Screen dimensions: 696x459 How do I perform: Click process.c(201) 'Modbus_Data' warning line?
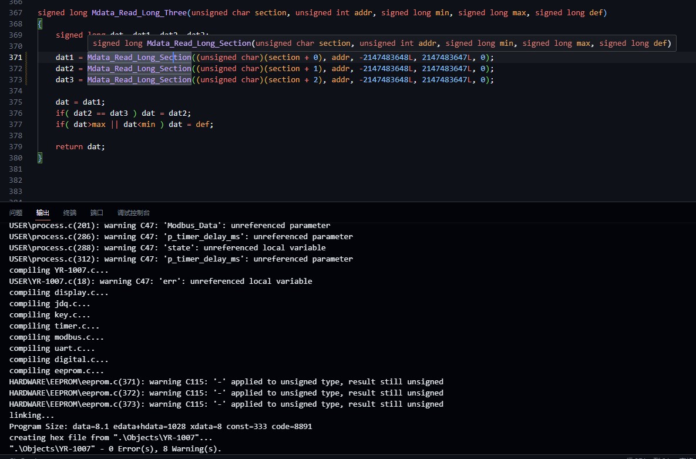pyautogui.click(x=170, y=226)
